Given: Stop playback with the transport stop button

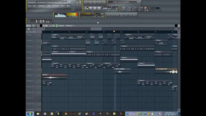Looking at the screenshot, I should [x=95, y=8].
